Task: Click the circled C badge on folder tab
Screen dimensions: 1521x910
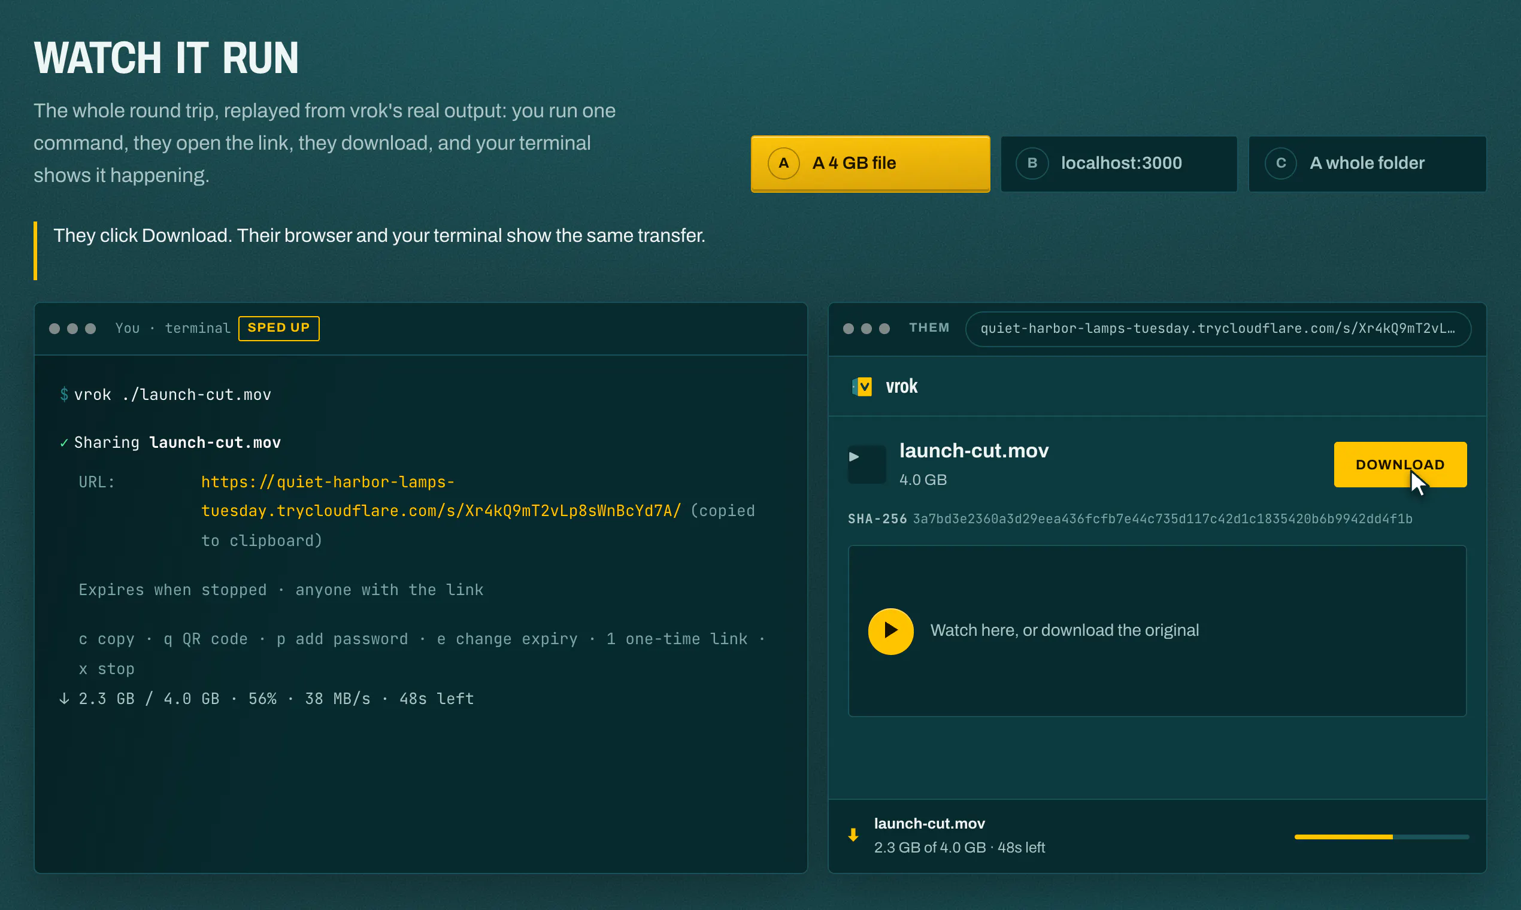Action: 1281,163
